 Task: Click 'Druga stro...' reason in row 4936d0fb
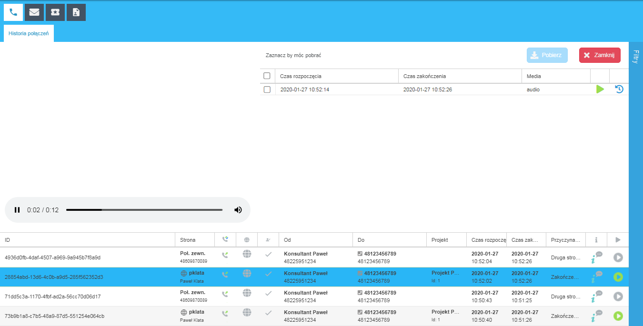coord(565,257)
